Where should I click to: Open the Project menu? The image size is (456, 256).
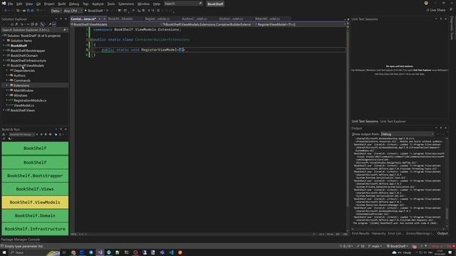[x=49, y=4]
